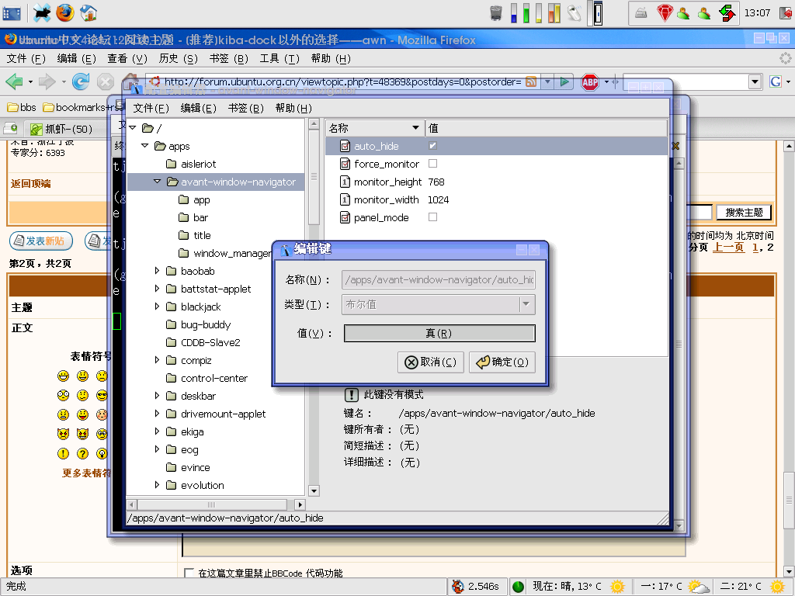Click the auto_hide key boolean icon

tap(345, 147)
